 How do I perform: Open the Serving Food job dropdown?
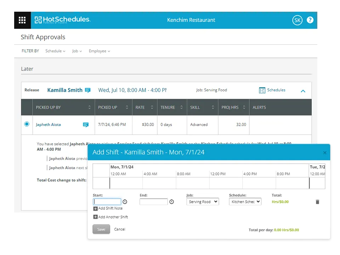tap(203, 202)
